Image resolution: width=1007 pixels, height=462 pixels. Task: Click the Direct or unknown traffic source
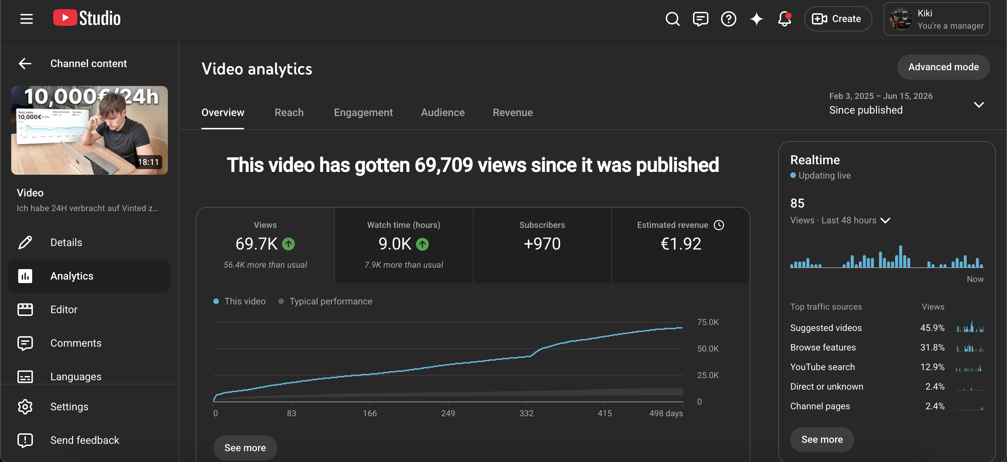(826, 387)
